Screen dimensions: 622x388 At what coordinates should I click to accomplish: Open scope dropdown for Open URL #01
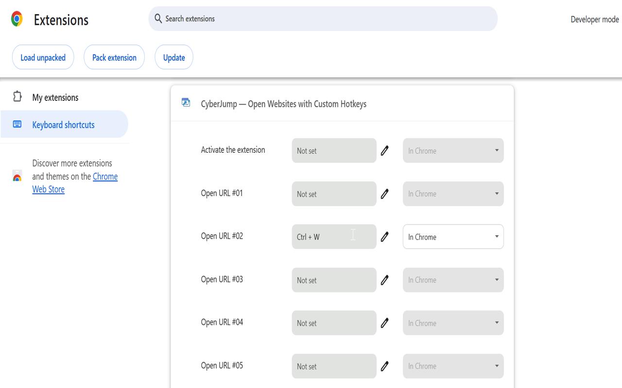[453, 194]
